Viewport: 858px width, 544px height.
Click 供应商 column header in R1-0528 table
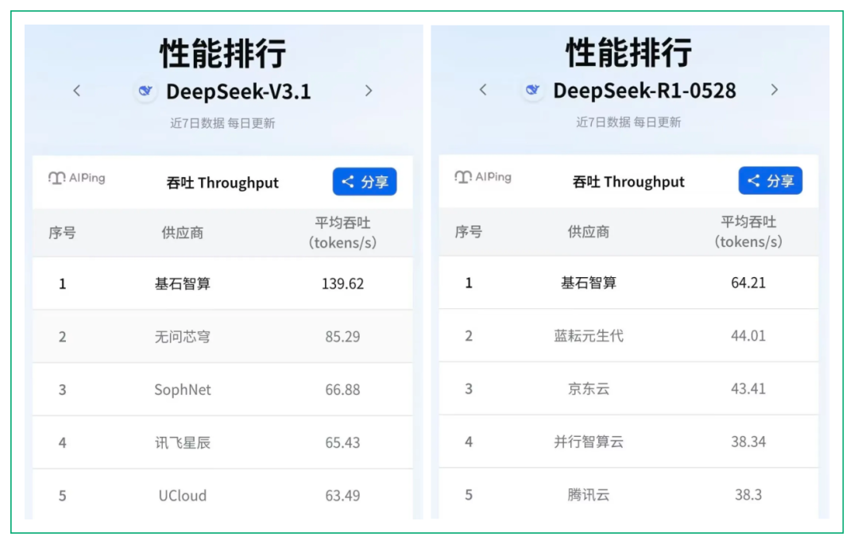coord(588,232)
